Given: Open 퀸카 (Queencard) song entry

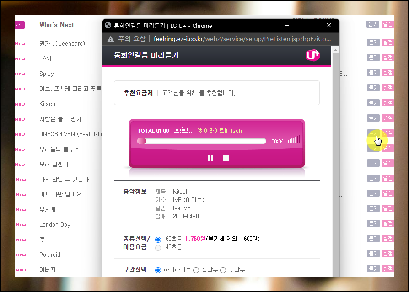Looking at the screenshot, I should pos(62,43).
